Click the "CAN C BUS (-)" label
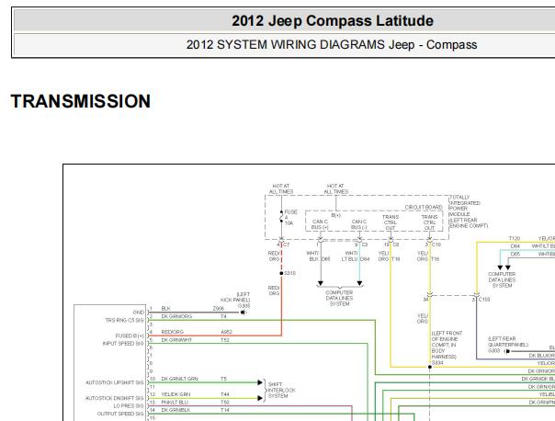 point(359,224)
